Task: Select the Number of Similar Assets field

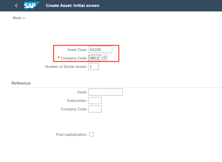Action: [x=93, y=67]
